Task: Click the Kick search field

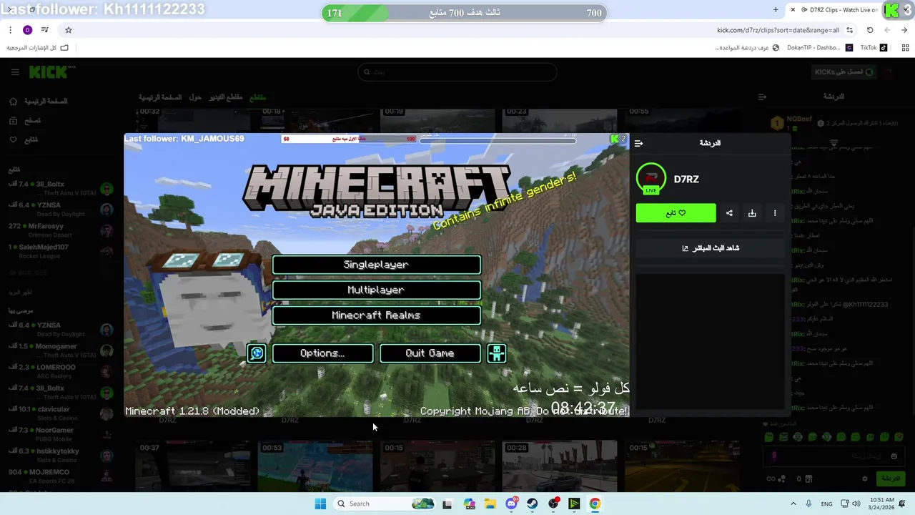Action: (457, 72)
